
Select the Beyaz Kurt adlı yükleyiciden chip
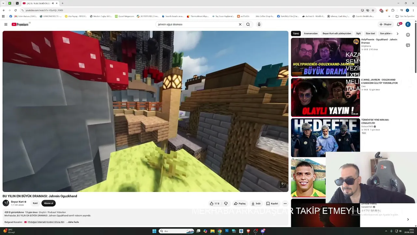coord(337,33)
